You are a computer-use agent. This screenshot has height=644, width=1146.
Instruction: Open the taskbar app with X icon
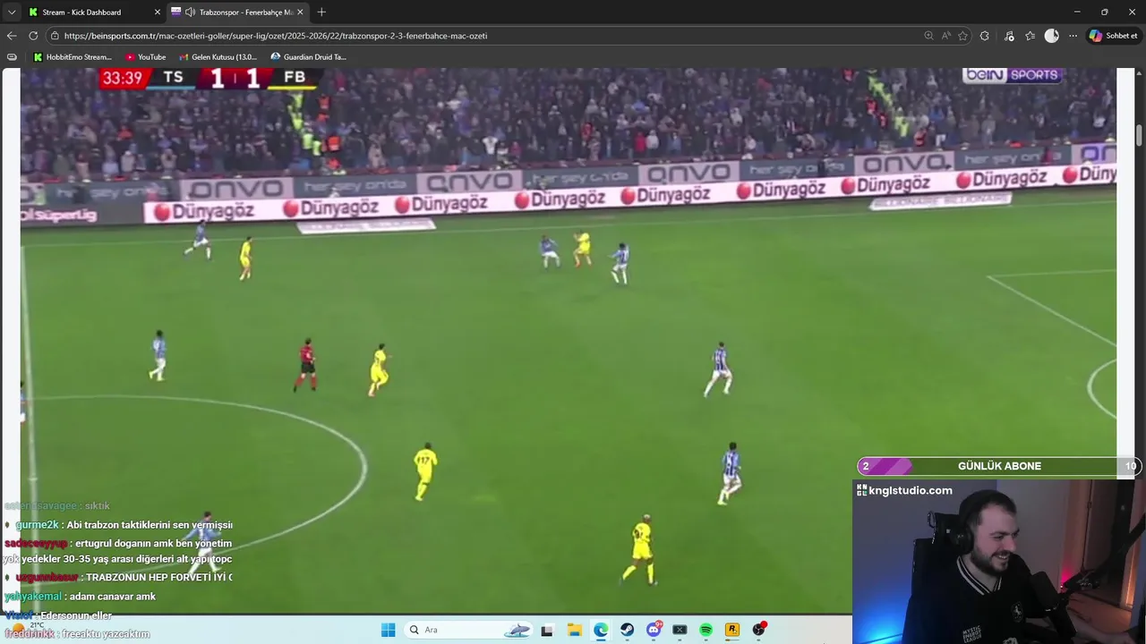pos(680,630)
